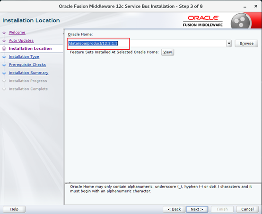Click the collapse arrows above the message pane

[68, 183]
